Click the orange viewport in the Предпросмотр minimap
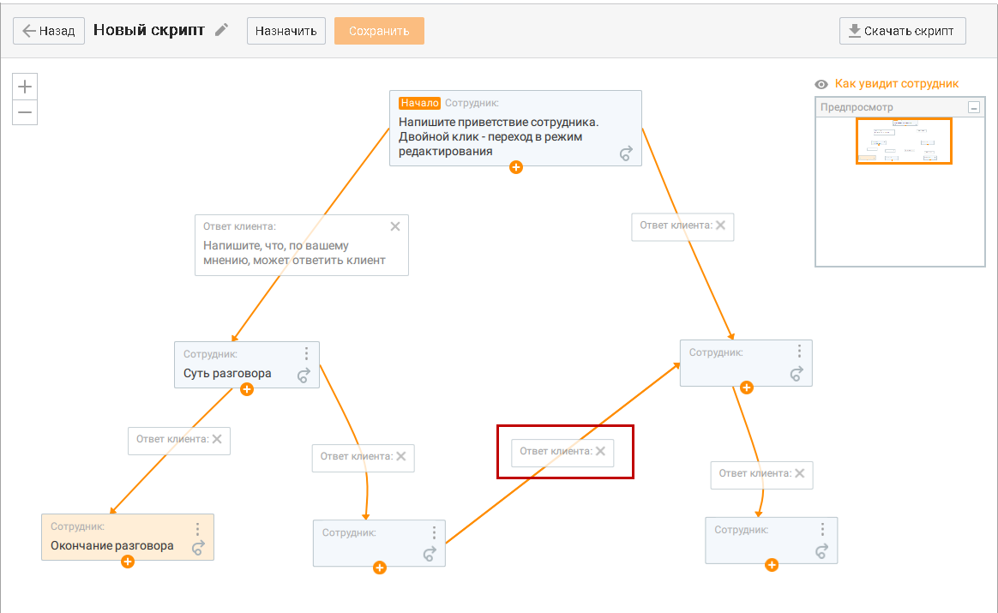 pos(904,141)
